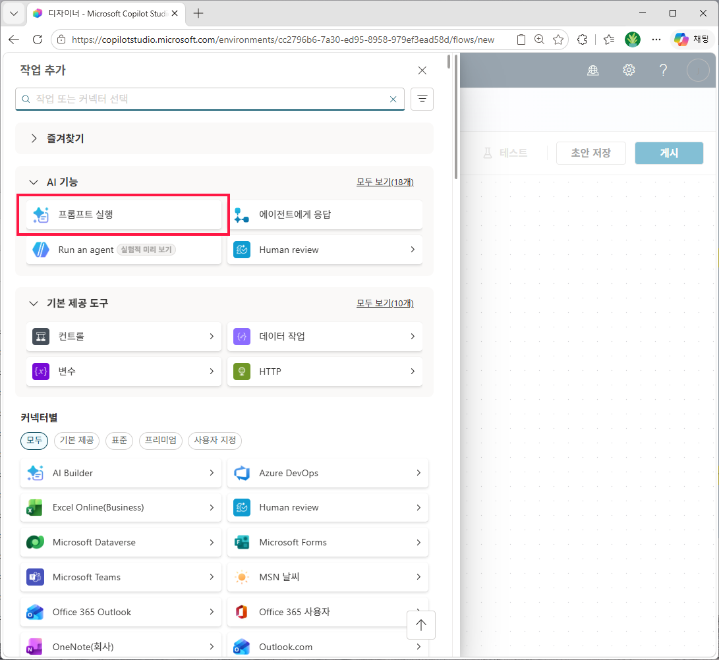Expand arrow on the 컨트롤 row
The image size is (719, 660).
click(212, 337)
